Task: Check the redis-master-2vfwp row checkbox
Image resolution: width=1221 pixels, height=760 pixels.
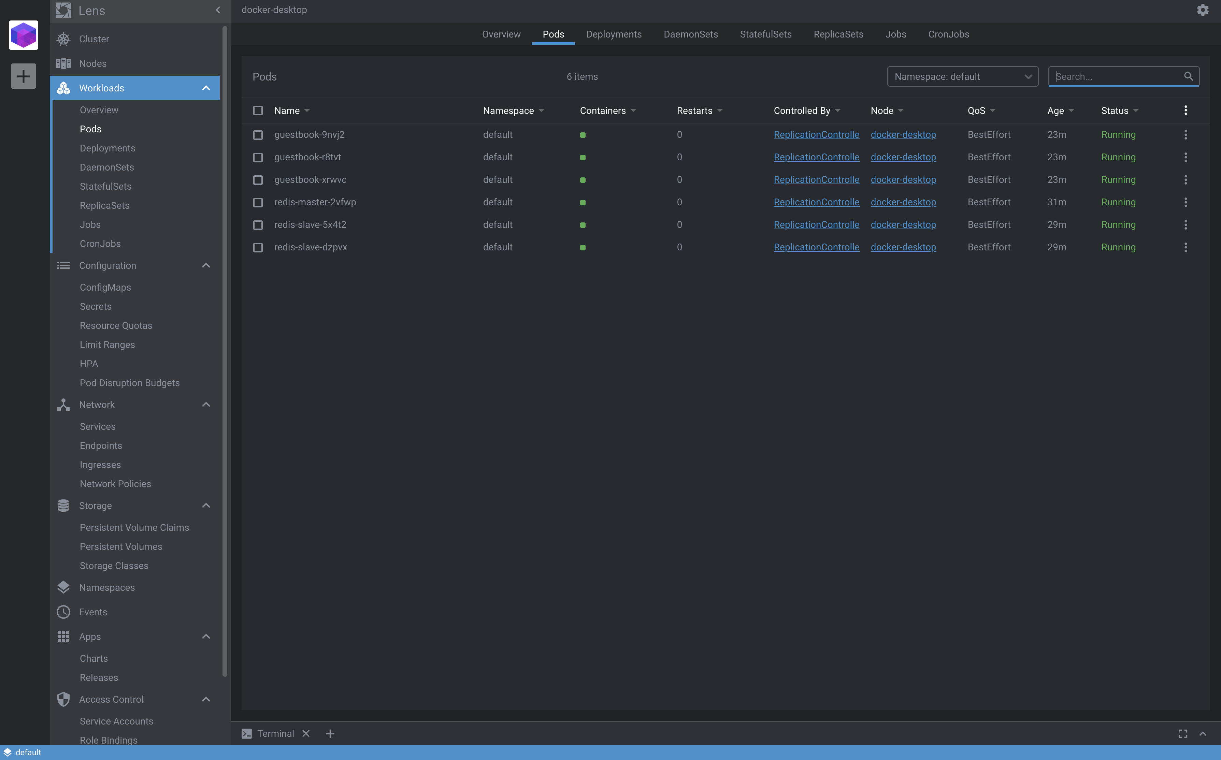Action: 258,202
